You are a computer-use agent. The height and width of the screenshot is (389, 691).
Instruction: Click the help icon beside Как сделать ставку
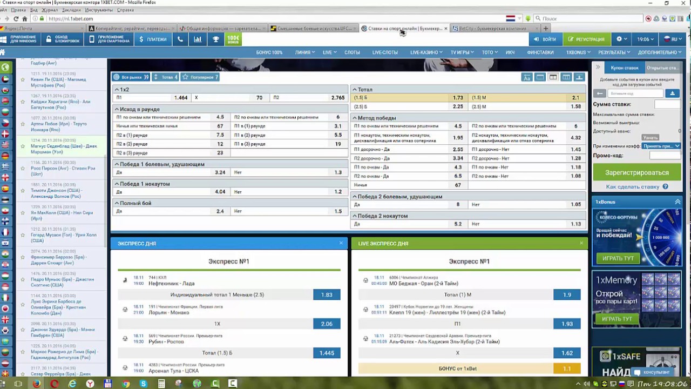(665, 186)
